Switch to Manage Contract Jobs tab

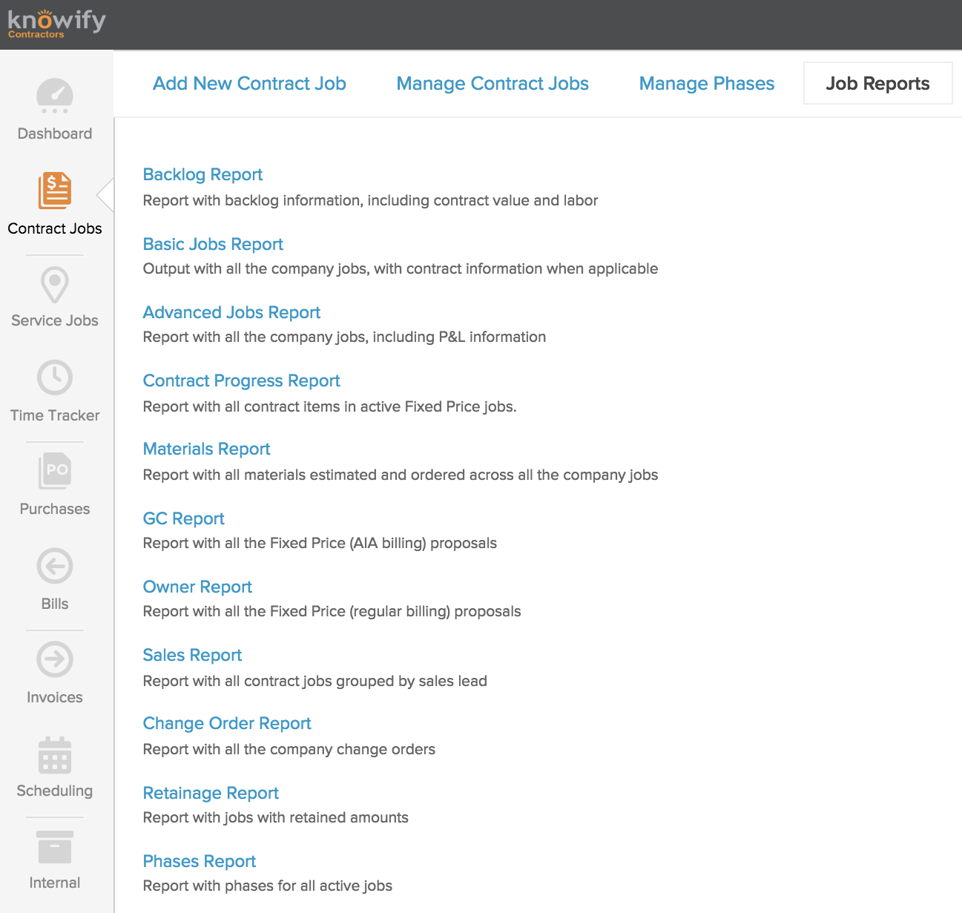tap(492, 84)
